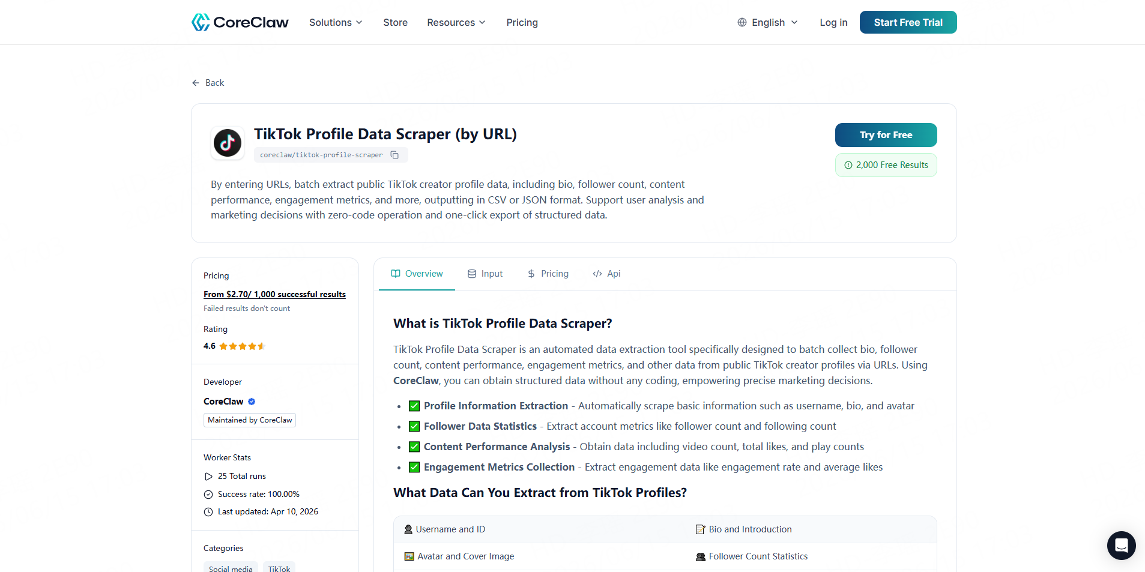
Task: Click Log in
Action: (833, 22)
